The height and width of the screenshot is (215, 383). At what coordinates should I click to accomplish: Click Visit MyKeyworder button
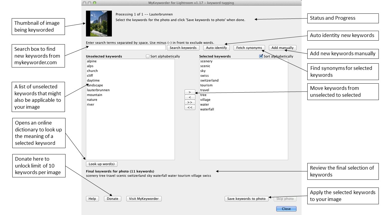pos(144,199)
